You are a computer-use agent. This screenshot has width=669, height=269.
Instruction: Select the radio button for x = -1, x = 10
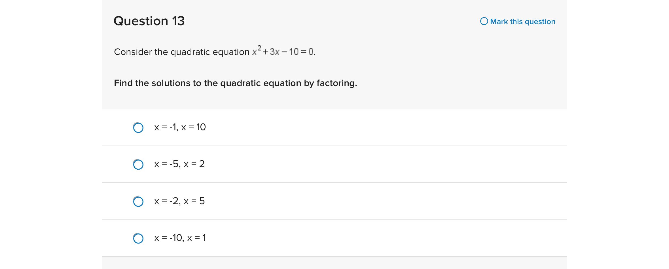pyautogui.click(x=138, y=128)
